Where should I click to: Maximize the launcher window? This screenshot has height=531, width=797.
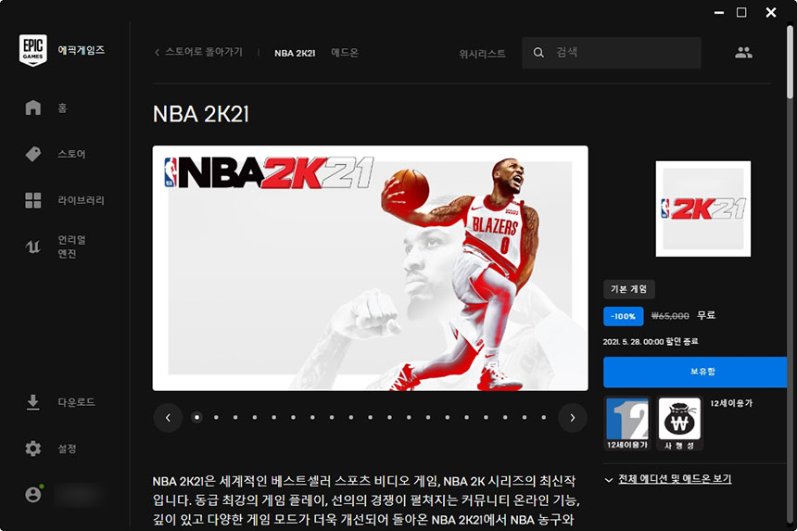[x=741, y=12]
